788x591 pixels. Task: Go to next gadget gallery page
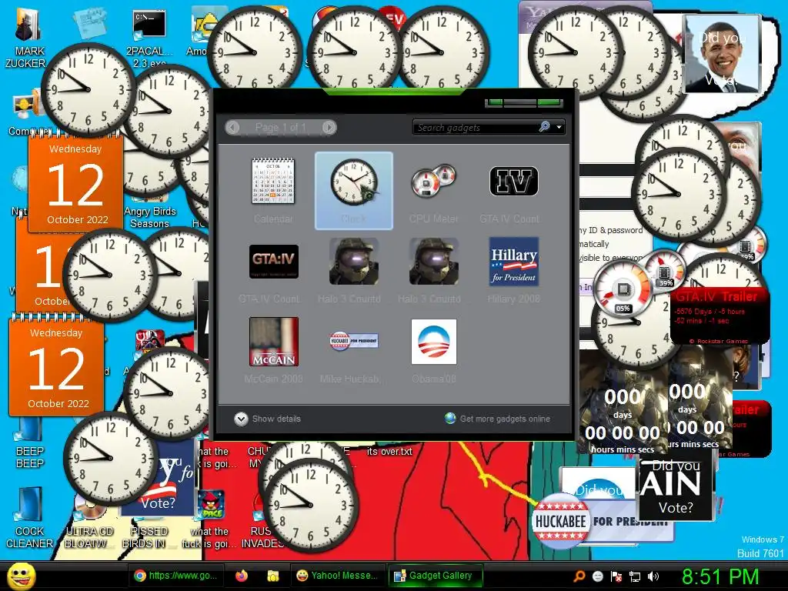point(329,127)
